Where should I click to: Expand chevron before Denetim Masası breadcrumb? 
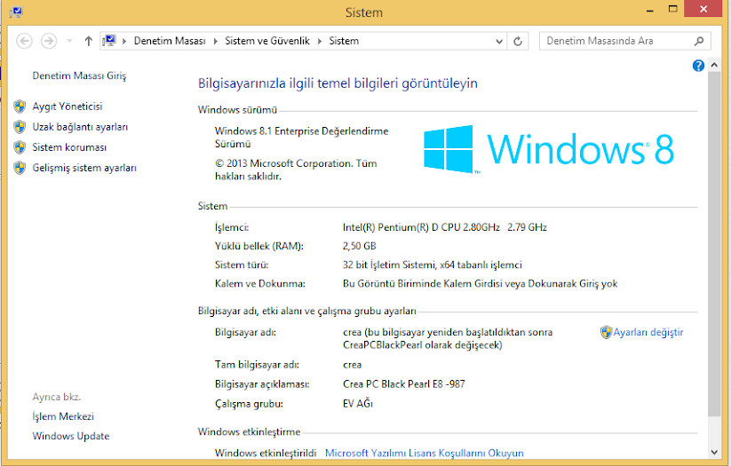coord(124,41)
